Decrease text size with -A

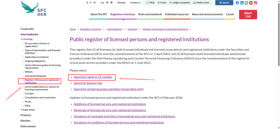click(x=87, y=3)
